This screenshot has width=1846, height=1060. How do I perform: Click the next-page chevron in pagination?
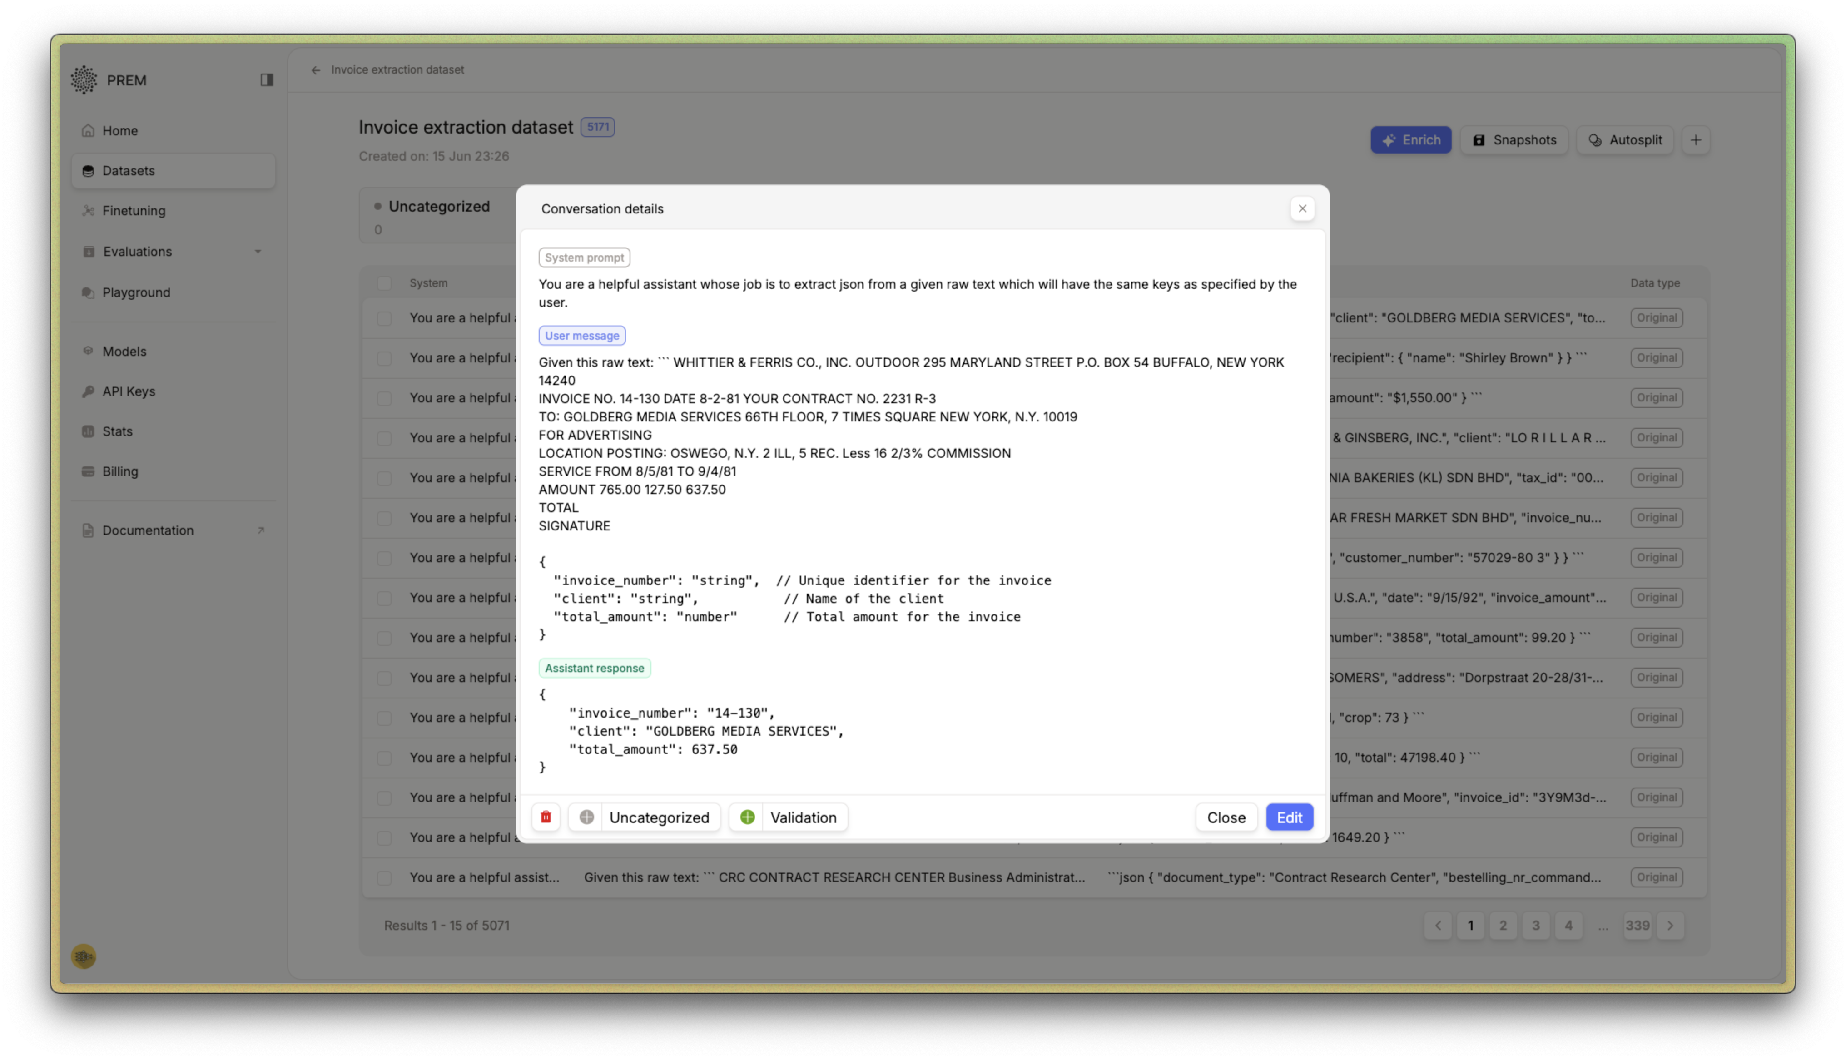coord(1670,925)
